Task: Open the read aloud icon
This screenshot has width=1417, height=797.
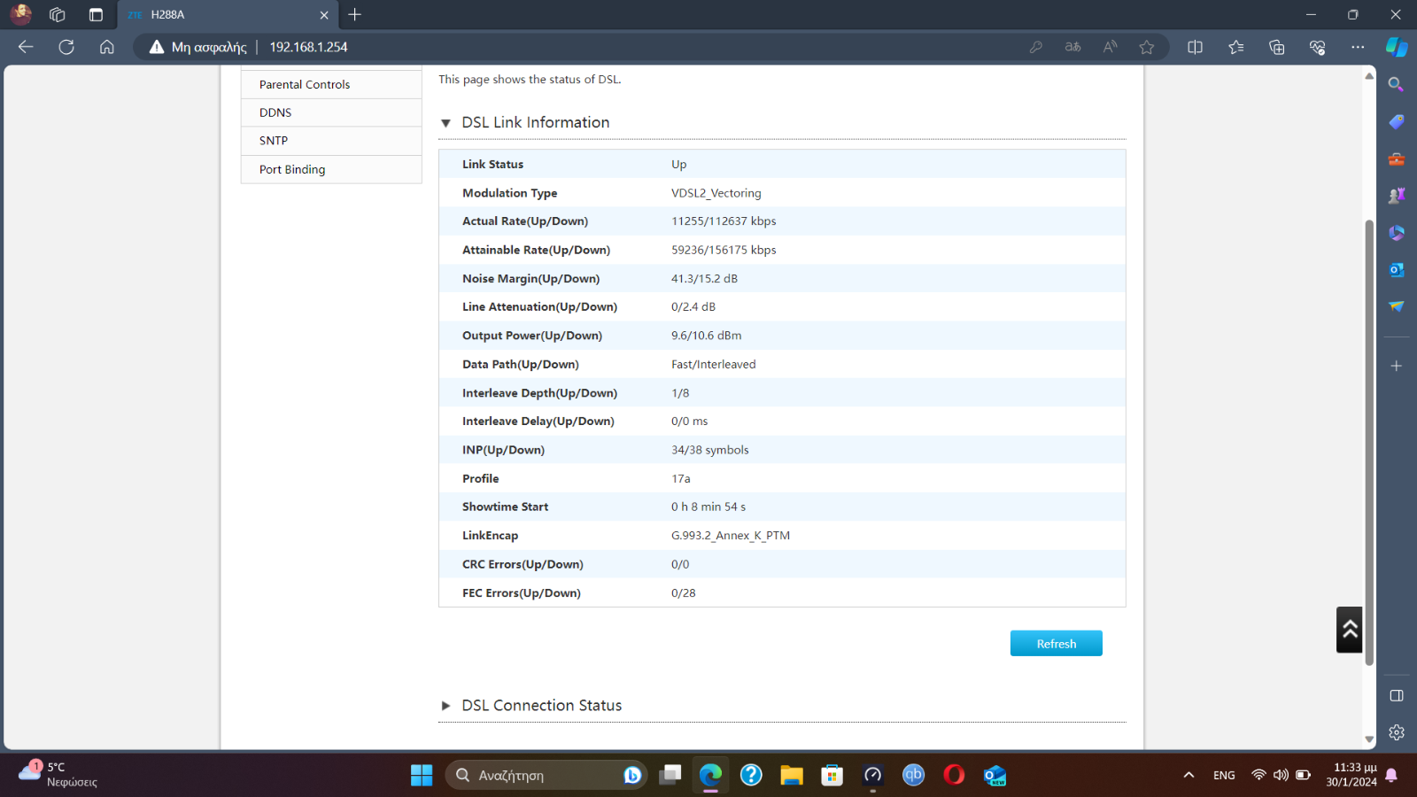Action: pos(1110,47)
